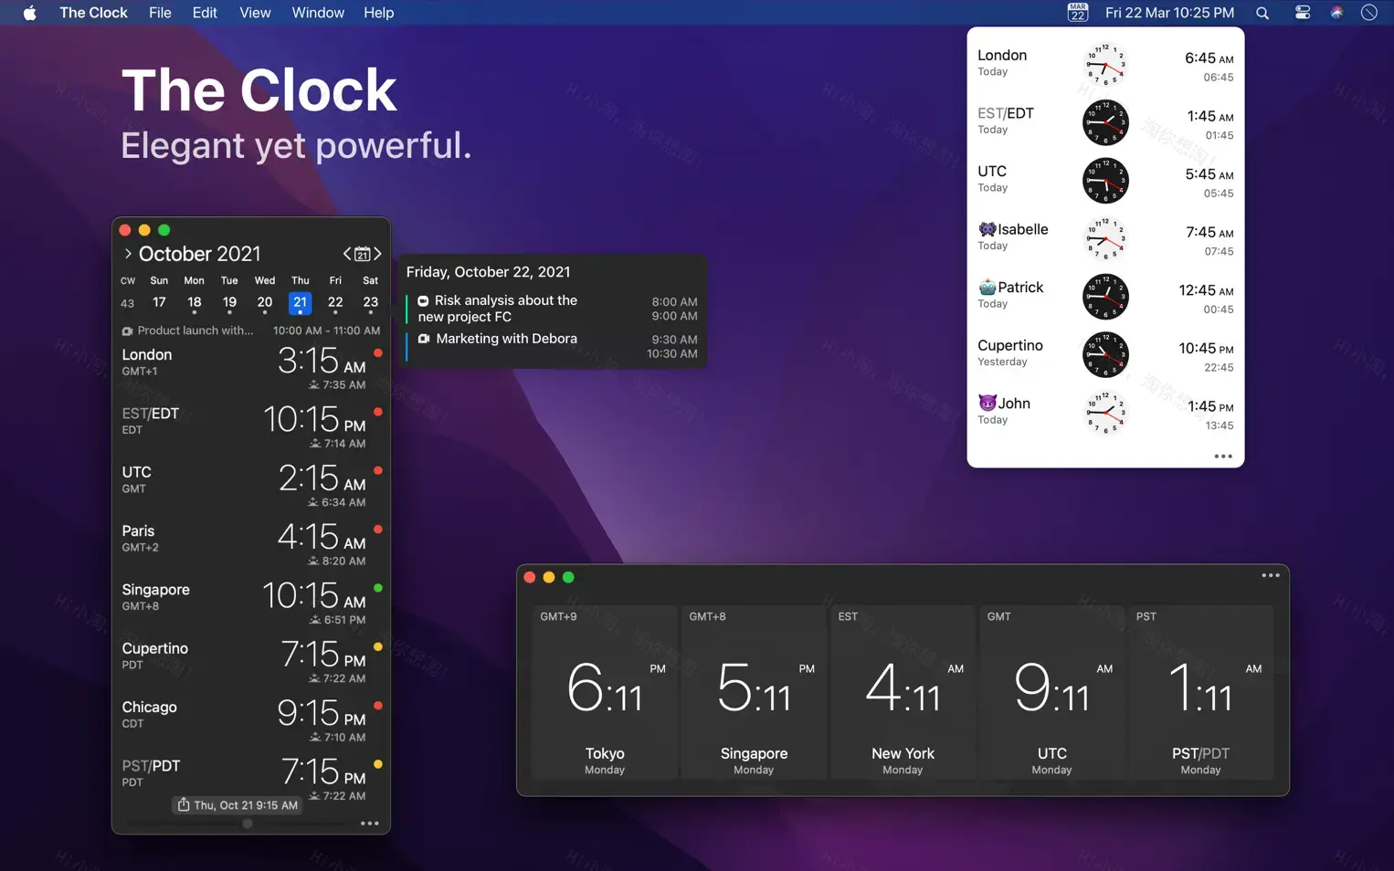Click Patrick's analog clock face
The width and height of the screenshot is (1394, 871).
1105,296
